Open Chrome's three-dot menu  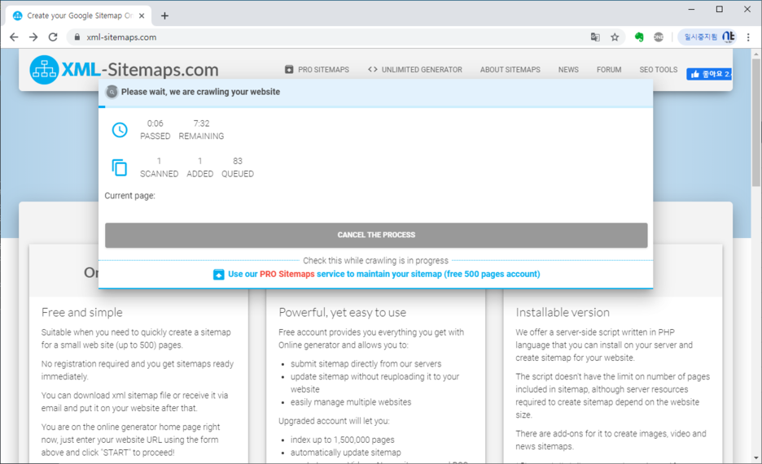(748, 37)
